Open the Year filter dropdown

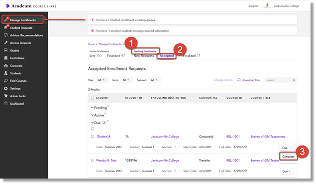point(102,80)
